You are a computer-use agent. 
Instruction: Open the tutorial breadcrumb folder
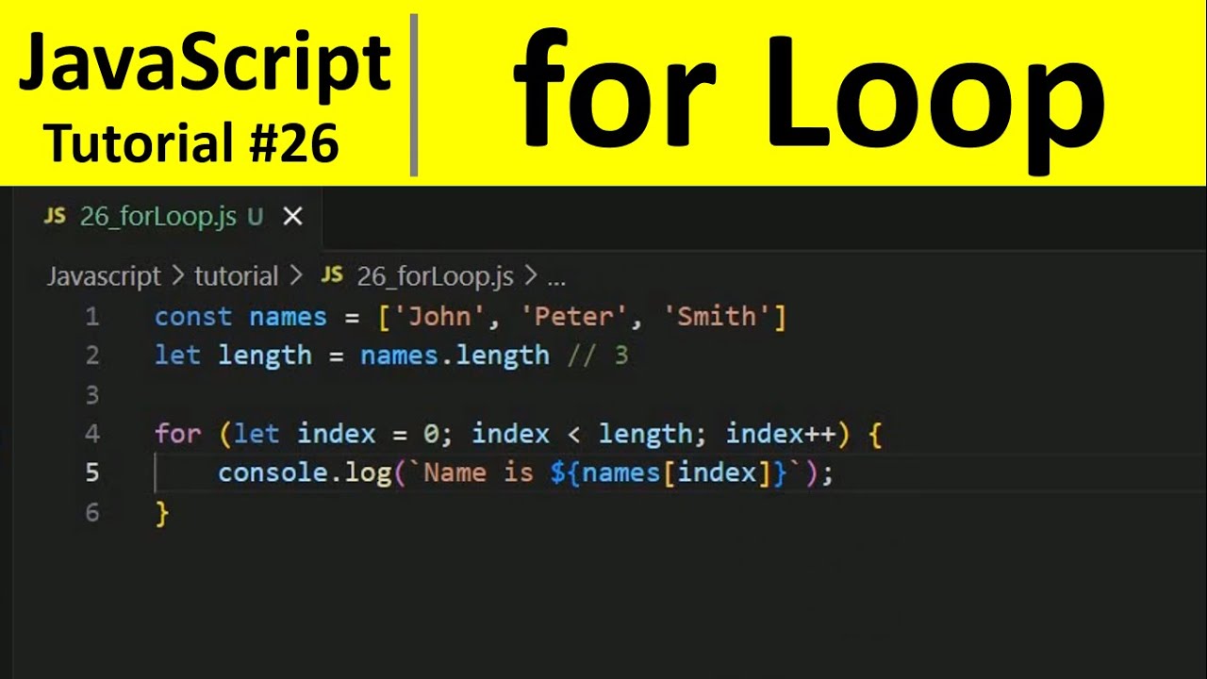236,276
